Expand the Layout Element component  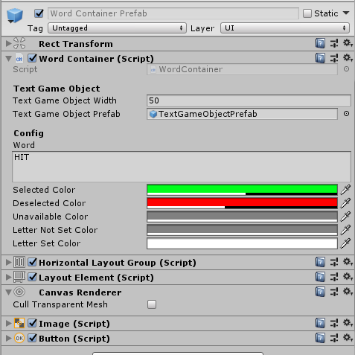click(8, 277)
